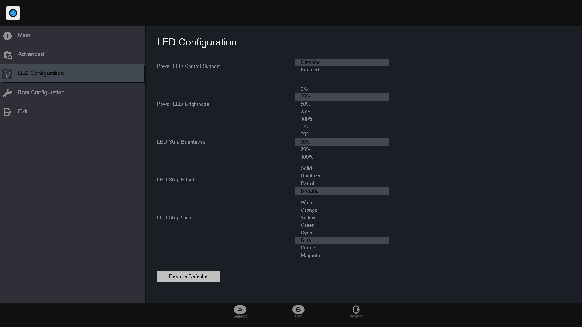582x327 pixels.
Task: Choose 50% for LED Strip Brightness
Action: [342, 142]
